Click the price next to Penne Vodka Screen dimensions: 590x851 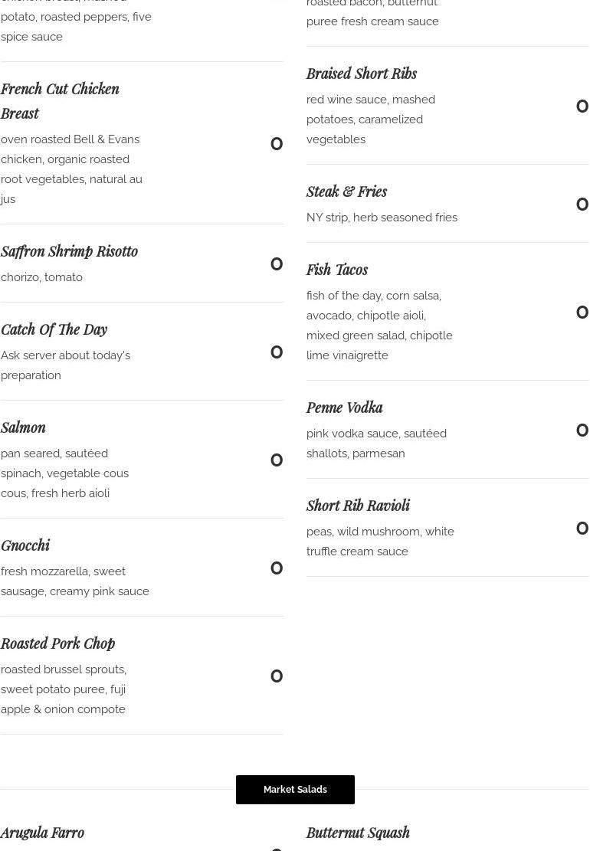pos(582,430)
